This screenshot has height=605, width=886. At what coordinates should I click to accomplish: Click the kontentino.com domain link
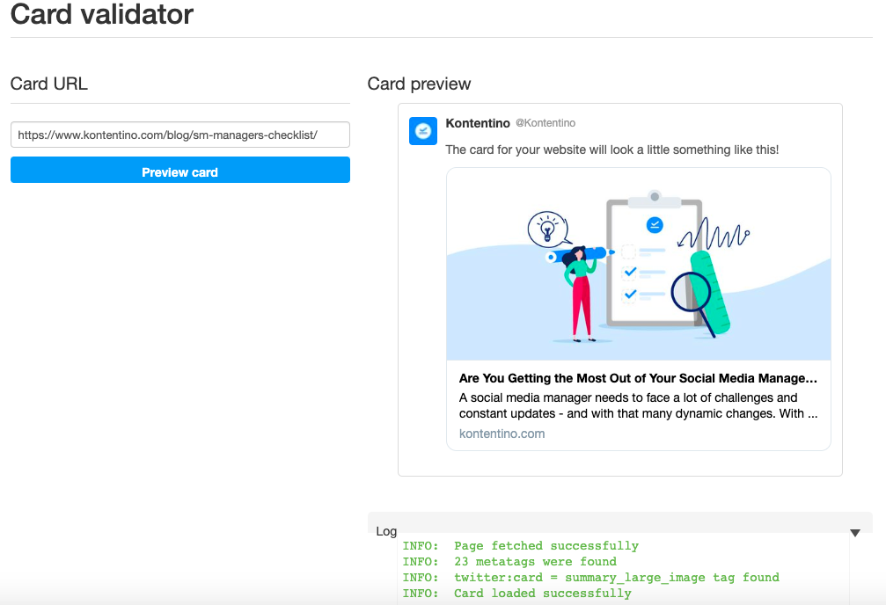pyautogui.click(x=502, y=434)
